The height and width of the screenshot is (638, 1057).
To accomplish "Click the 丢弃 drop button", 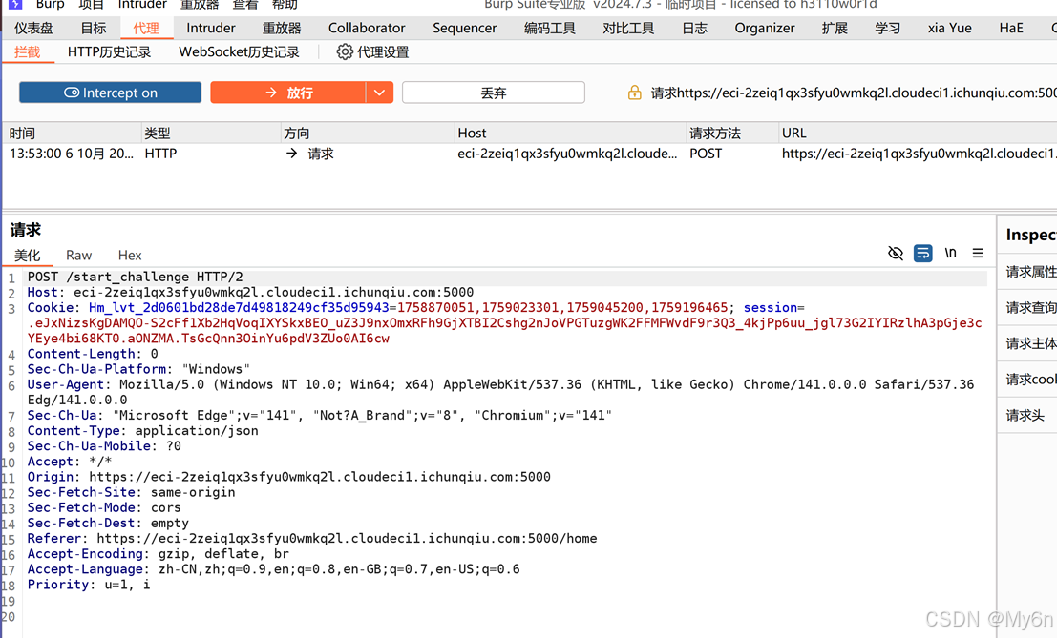I will click(494, 93).
